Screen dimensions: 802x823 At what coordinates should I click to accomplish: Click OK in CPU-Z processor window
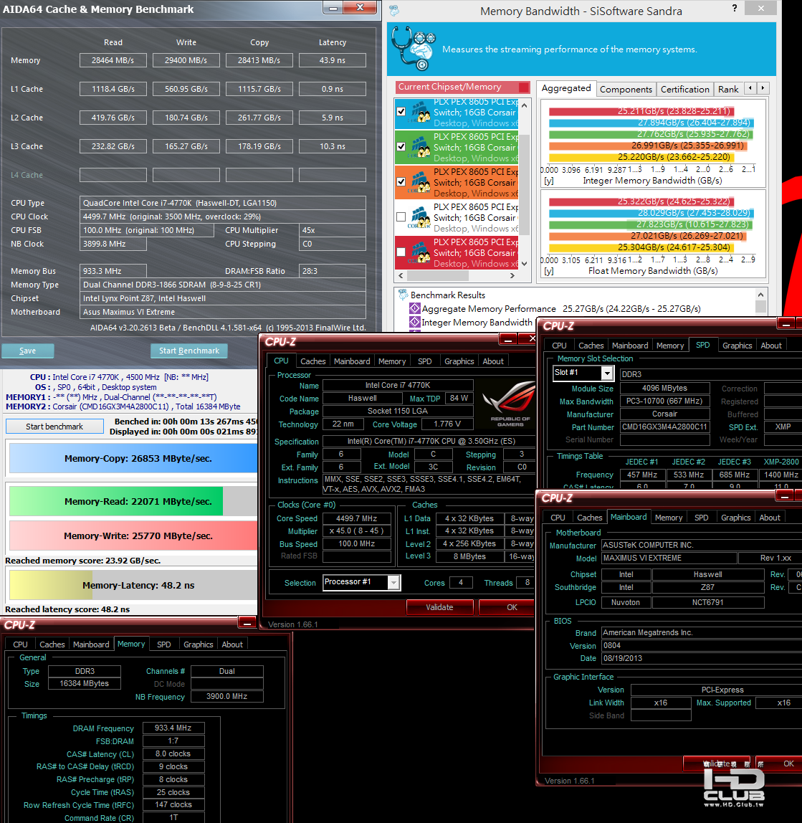tap(508, 607)
